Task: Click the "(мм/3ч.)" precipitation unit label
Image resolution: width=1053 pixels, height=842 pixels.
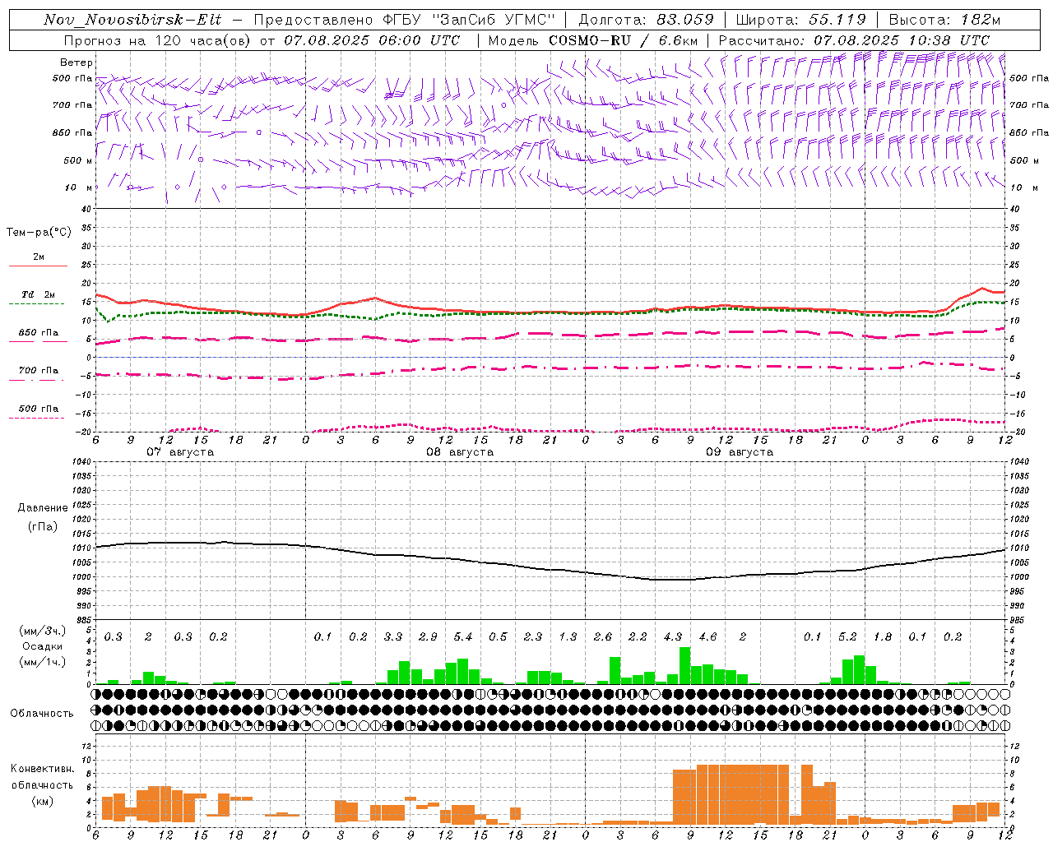Action: (x=42, y=631)
